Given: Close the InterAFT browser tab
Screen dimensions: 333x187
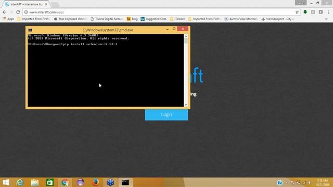Looking at the screenshot, I should coord(46,4).
